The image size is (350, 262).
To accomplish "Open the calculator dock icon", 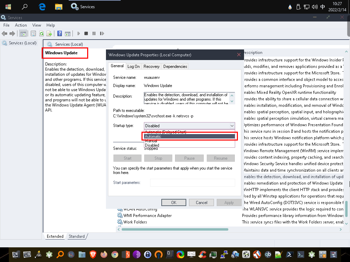I will click(x=323, y=254).
